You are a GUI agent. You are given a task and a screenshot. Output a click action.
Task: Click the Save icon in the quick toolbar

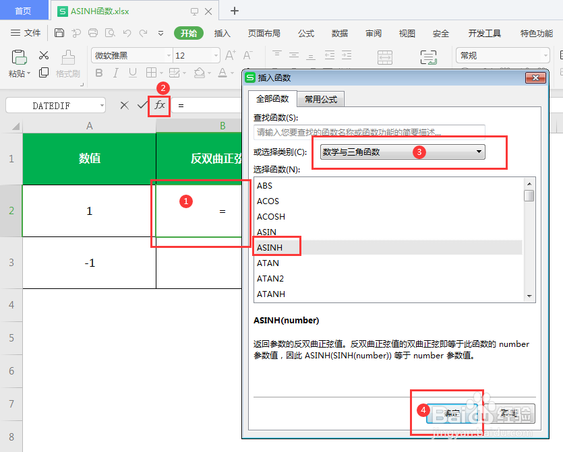point(59,33)
